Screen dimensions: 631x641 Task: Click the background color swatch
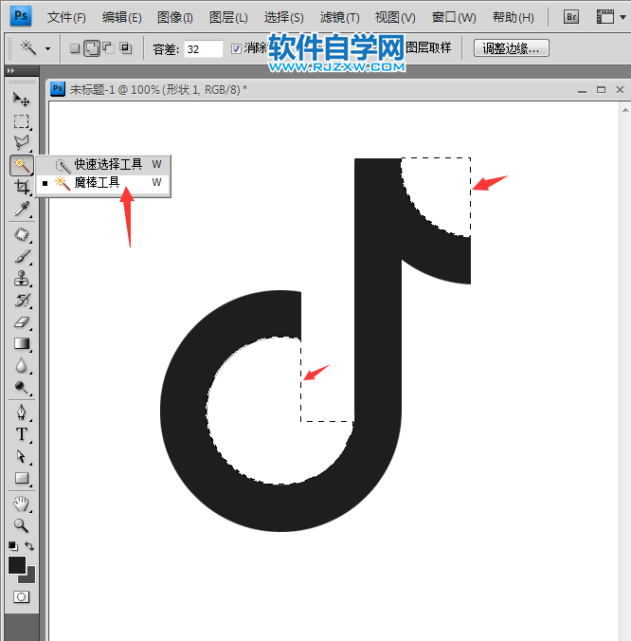[30, 577]
